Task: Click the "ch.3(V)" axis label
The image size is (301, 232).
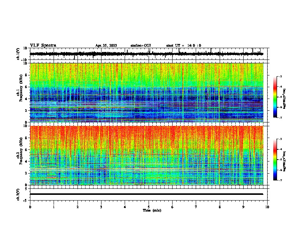Action: tap(18, 194)
